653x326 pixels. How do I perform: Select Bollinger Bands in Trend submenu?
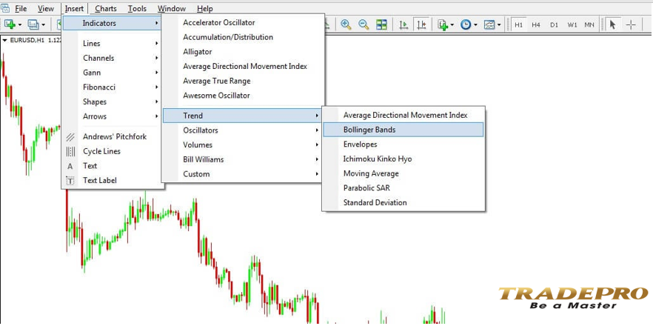tap(403, 130)
